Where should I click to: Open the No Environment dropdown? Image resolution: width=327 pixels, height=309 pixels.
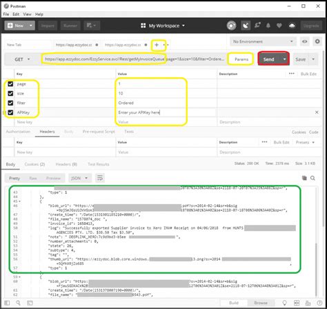[263, 41]
